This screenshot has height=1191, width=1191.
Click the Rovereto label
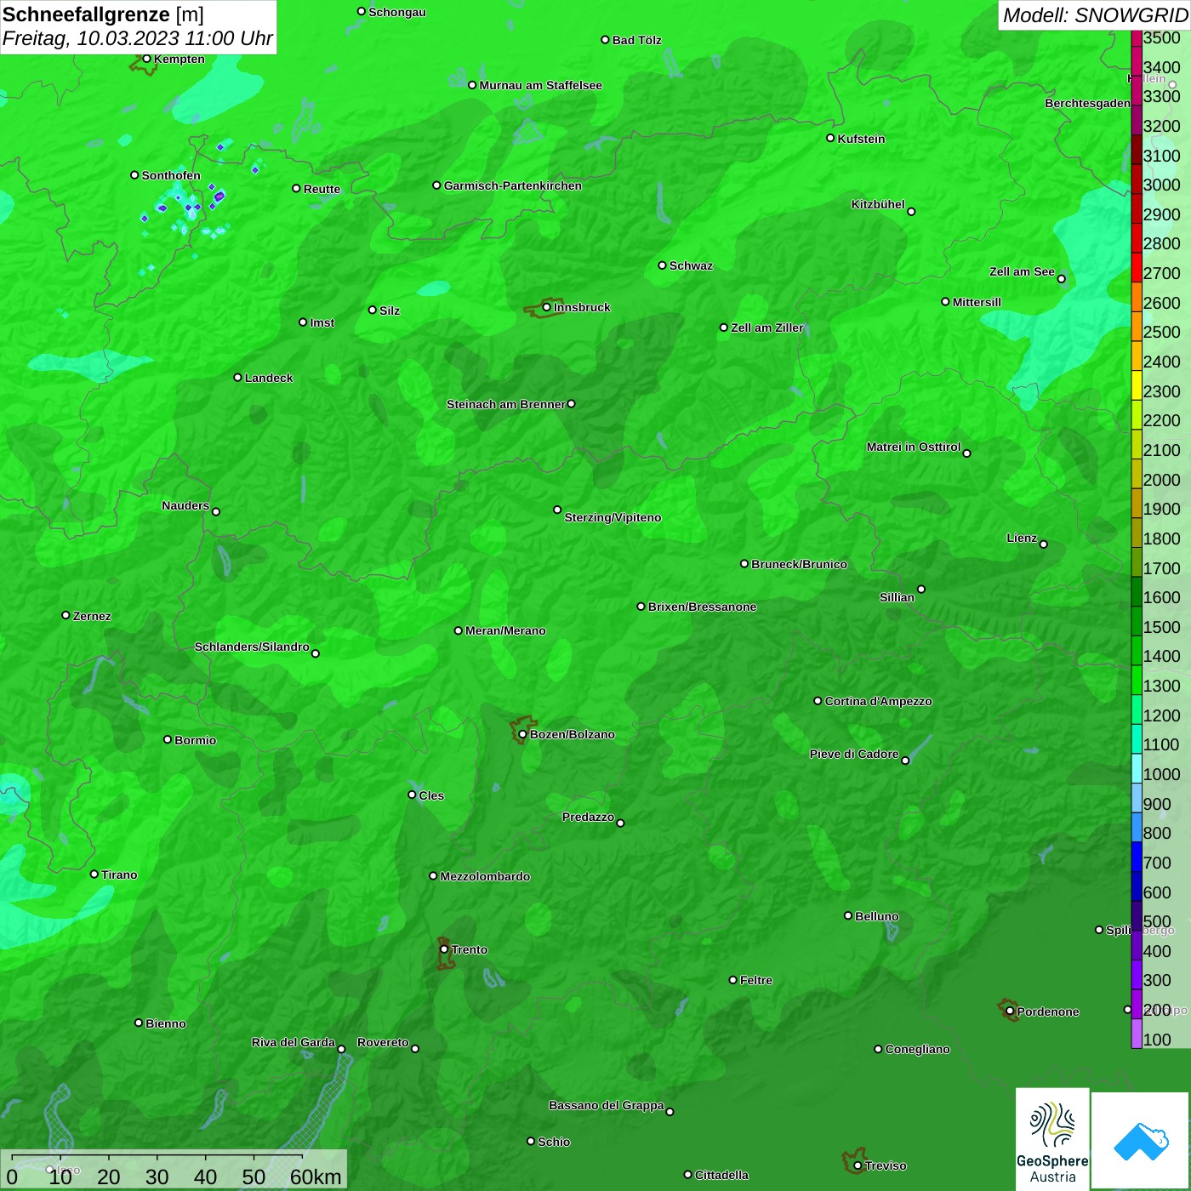coord(383,1042)
